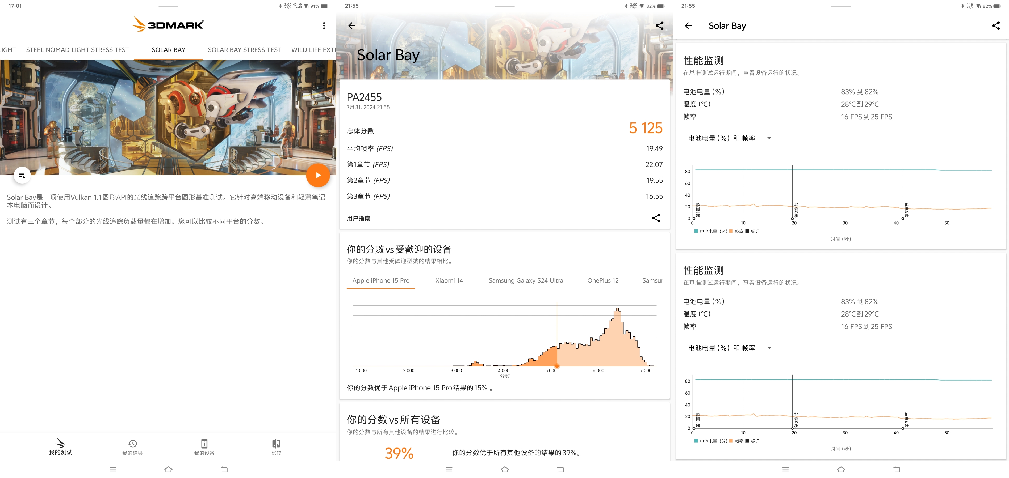Screen dimensions: 1009x478
Task: Open 比较 compare page
Action: pyautogui.click(x=276, y=447)
